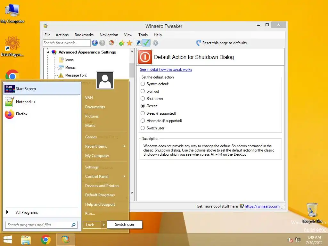Viewport: 328px width, 246px height.
Task: Select Menus in the settings tree
Action: pos(70,68)
